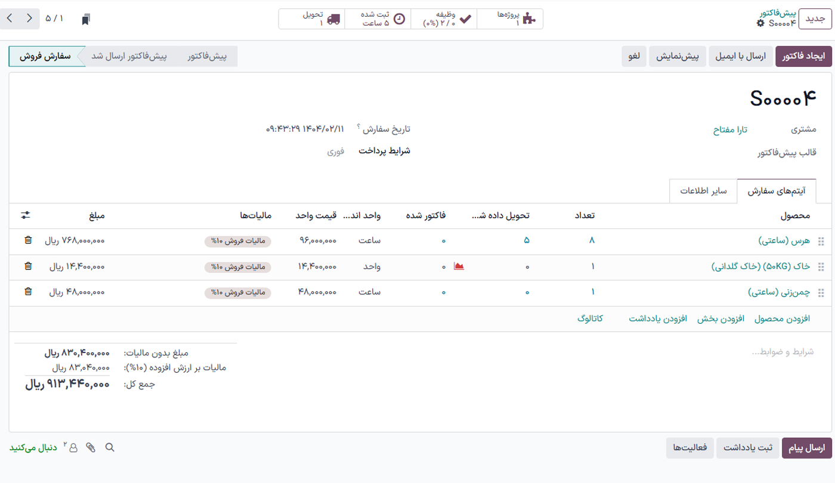Click the paperclip attachment icon in chatter
Image resolution: width=835 pixels, height=483 pixels.
[91, 447]
